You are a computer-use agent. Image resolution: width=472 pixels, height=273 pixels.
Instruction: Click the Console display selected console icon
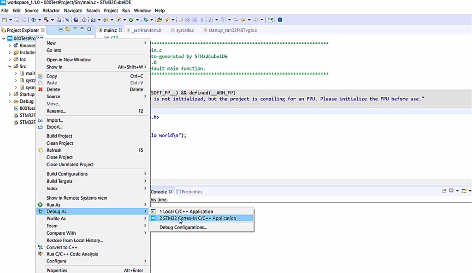click(451, 191)
